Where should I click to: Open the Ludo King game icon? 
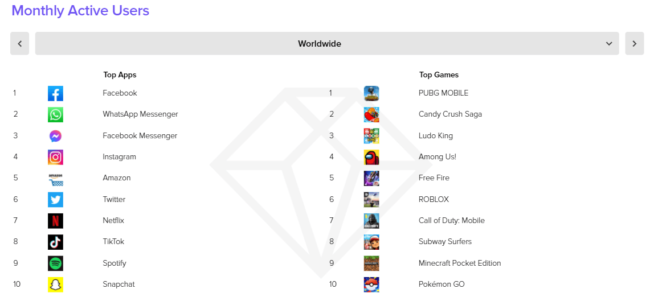[x=371, y=136]
